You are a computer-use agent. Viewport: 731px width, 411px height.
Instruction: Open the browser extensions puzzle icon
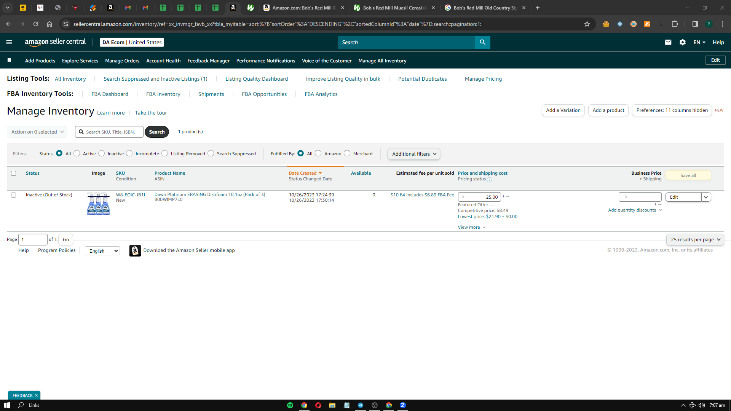[x=675, y=24]
